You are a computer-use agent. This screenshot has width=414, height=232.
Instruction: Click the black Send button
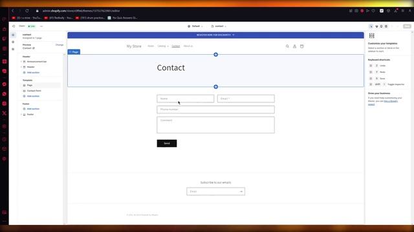[x=167, y=143]
